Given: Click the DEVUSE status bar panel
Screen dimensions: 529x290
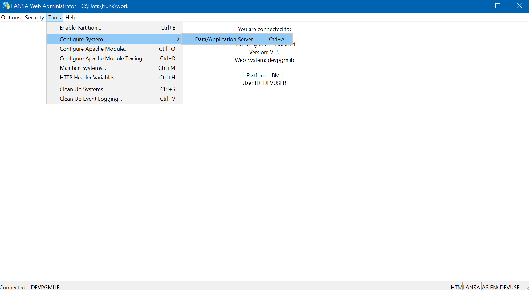Looking at the screenshot, I should pyautogui.click(x=509, y=287).
